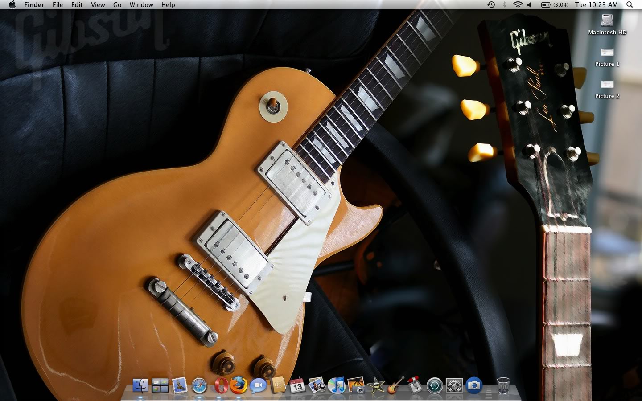Launch iPhoto from the Dock

[x=356, y=385]
